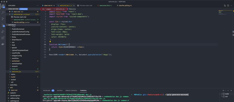Split the editor to the right
The height and width of the screenshot is (102, 234).
point(228,5)
